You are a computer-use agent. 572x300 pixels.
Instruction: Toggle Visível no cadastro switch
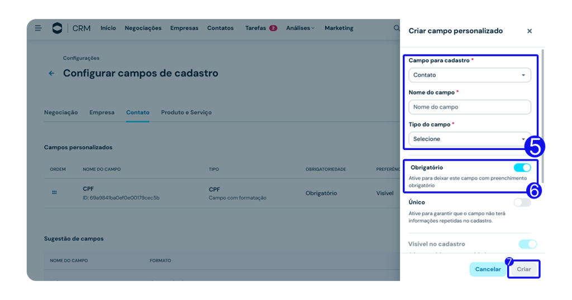tap(527, 244)
